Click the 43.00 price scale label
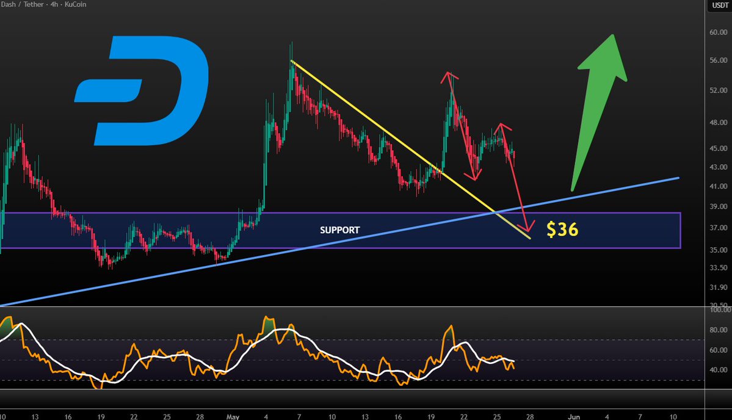732x420 pixels. coord(719,167)
